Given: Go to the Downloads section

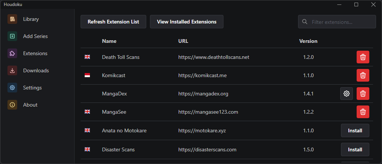Looking at the screenshot, I should pyautogui.click(x=36, y=70).
